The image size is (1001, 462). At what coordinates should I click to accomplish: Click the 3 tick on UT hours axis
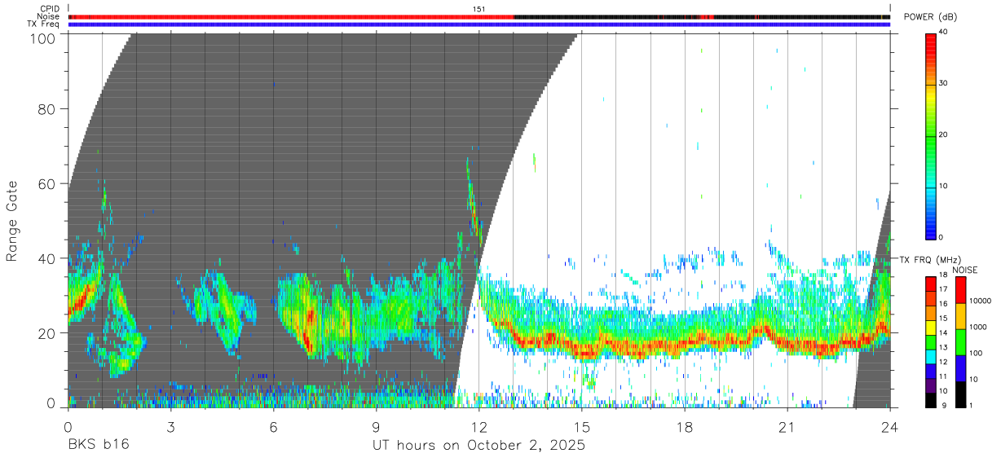pyautogui.click(x=170, y=426)
